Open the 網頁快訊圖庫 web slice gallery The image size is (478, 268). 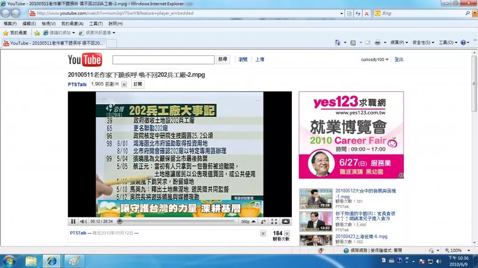[x=97, y=33]
